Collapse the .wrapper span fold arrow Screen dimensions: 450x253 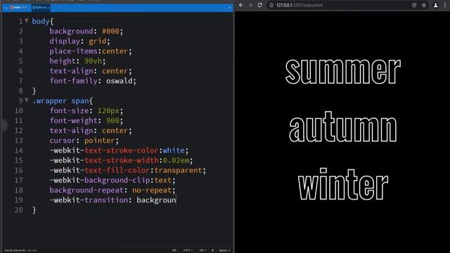click(27, 100)
